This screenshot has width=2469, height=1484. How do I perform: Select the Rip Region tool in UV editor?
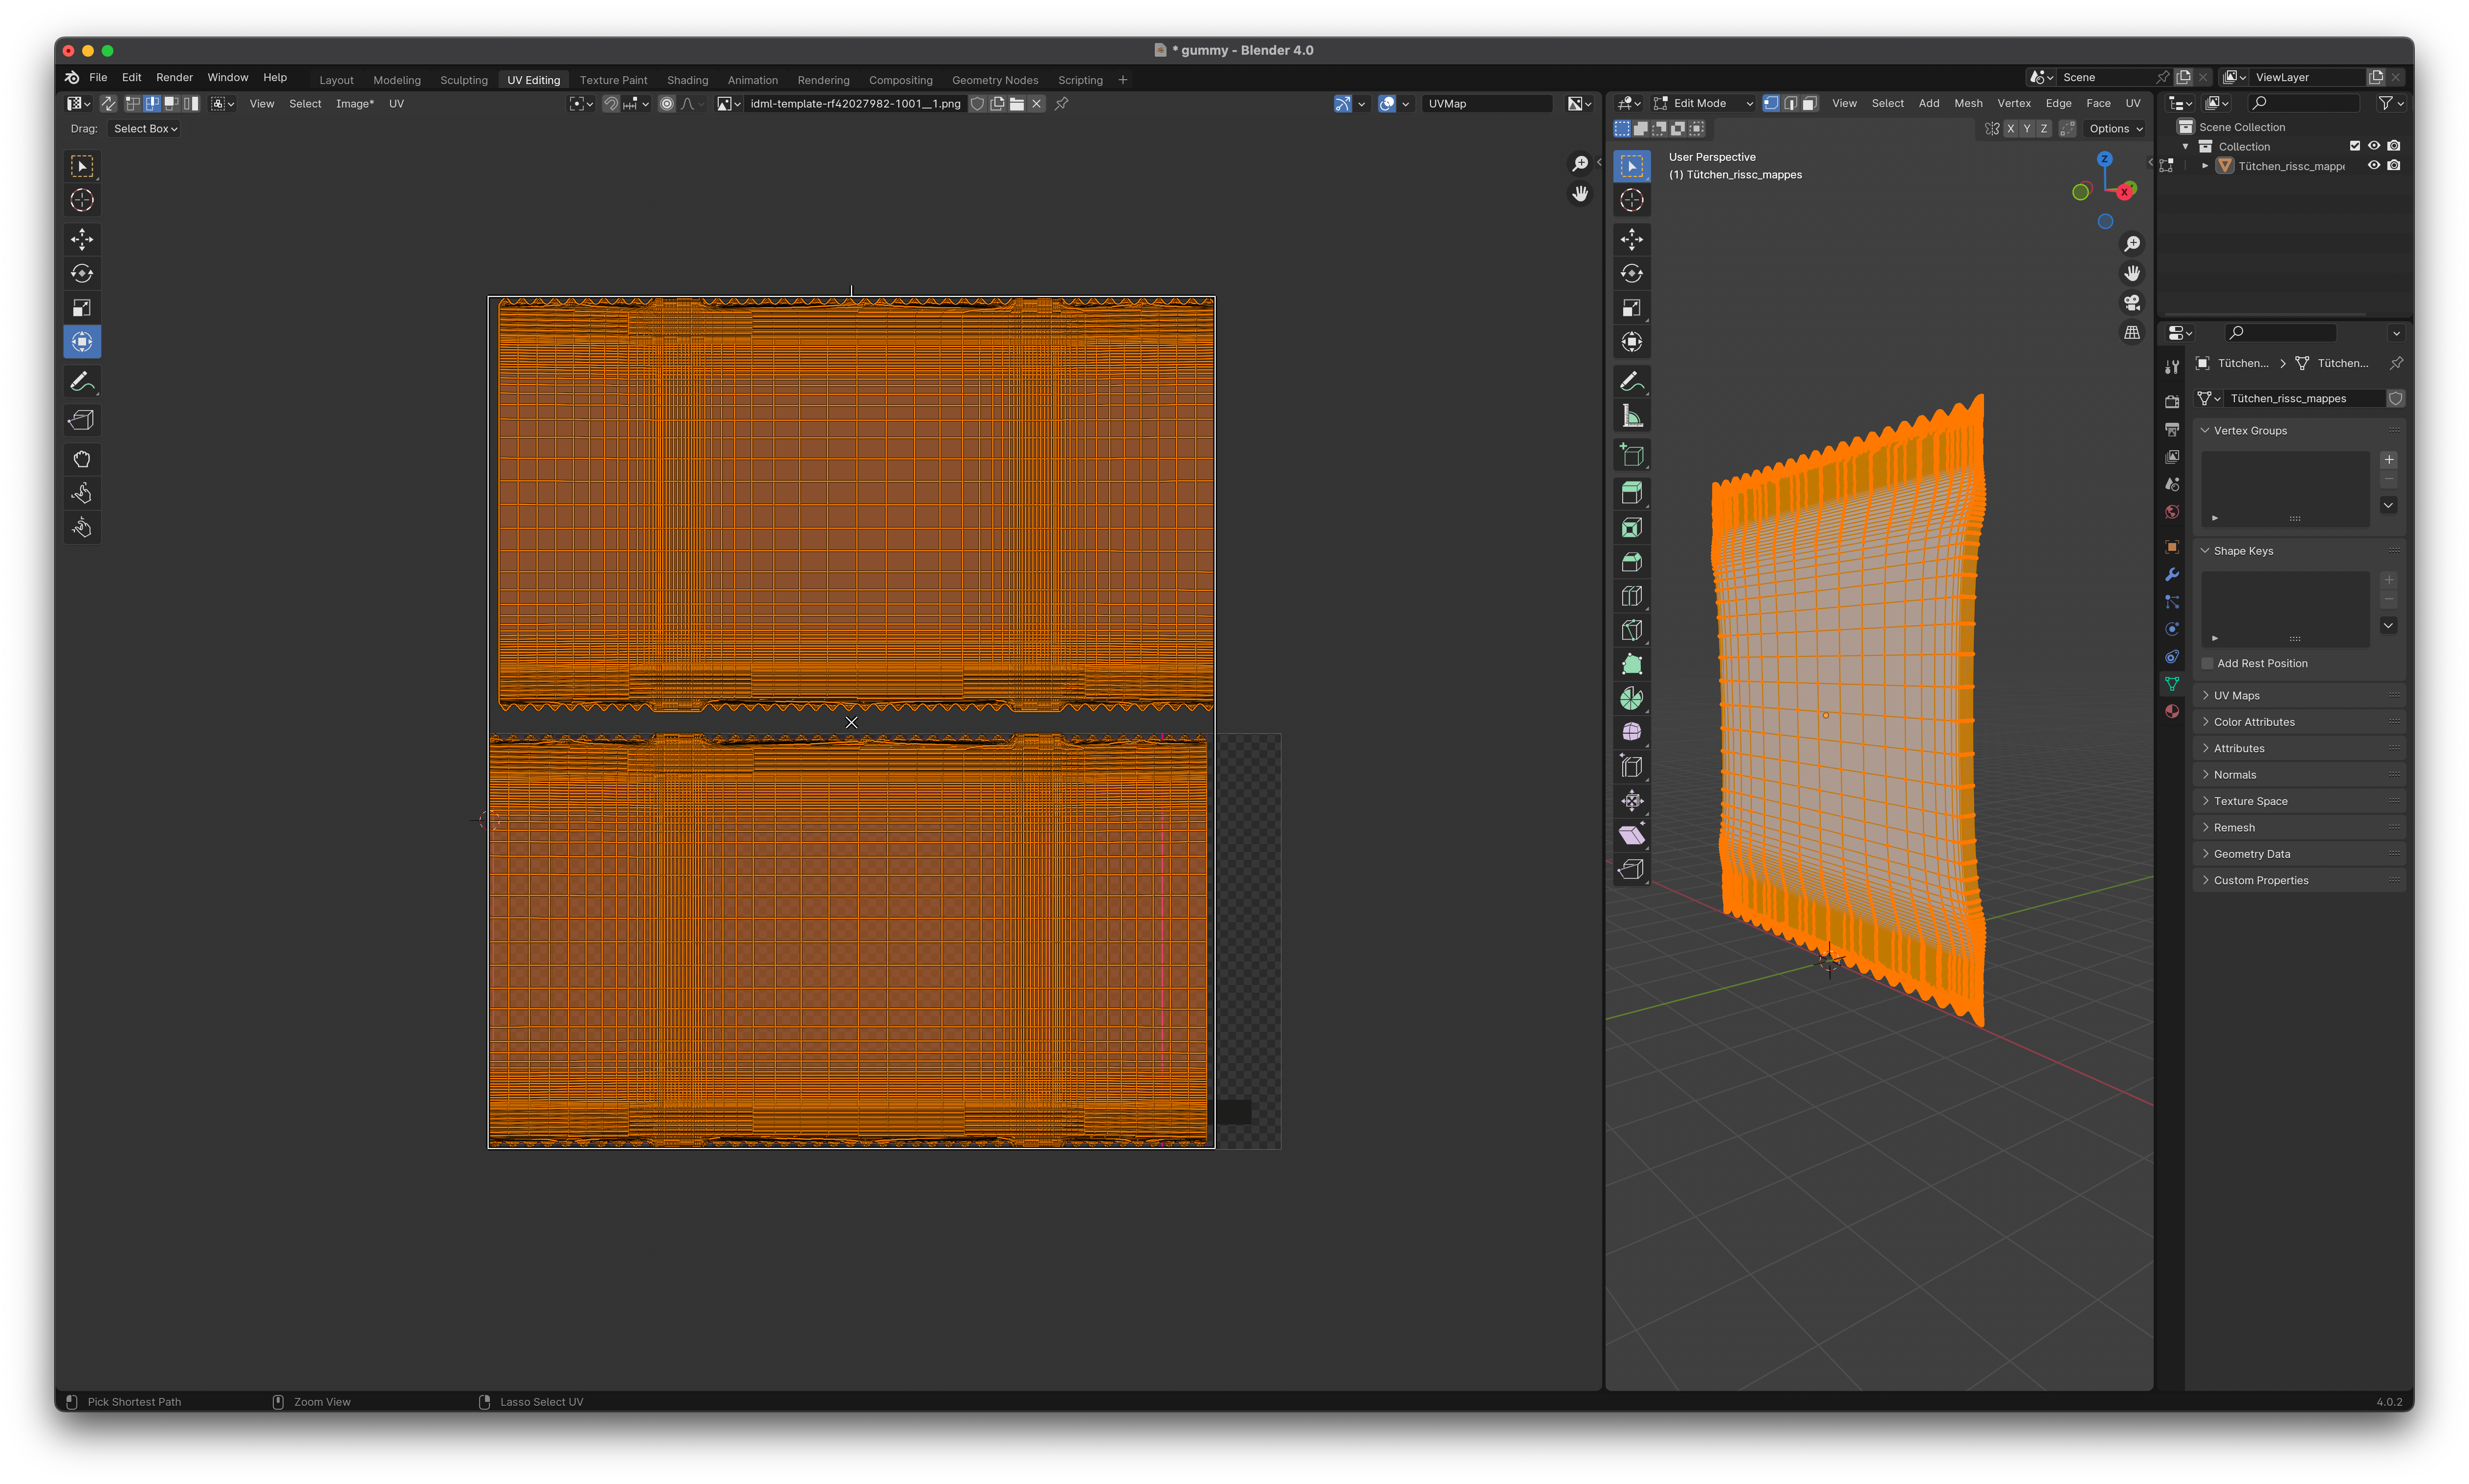tap(82, 420)
